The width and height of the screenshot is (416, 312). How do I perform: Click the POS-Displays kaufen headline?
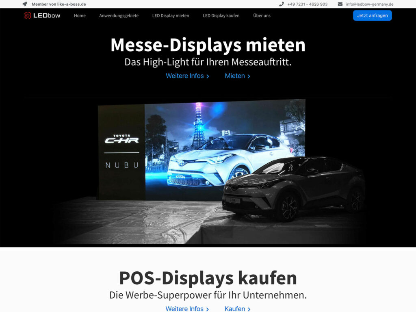tap(208, 278)
